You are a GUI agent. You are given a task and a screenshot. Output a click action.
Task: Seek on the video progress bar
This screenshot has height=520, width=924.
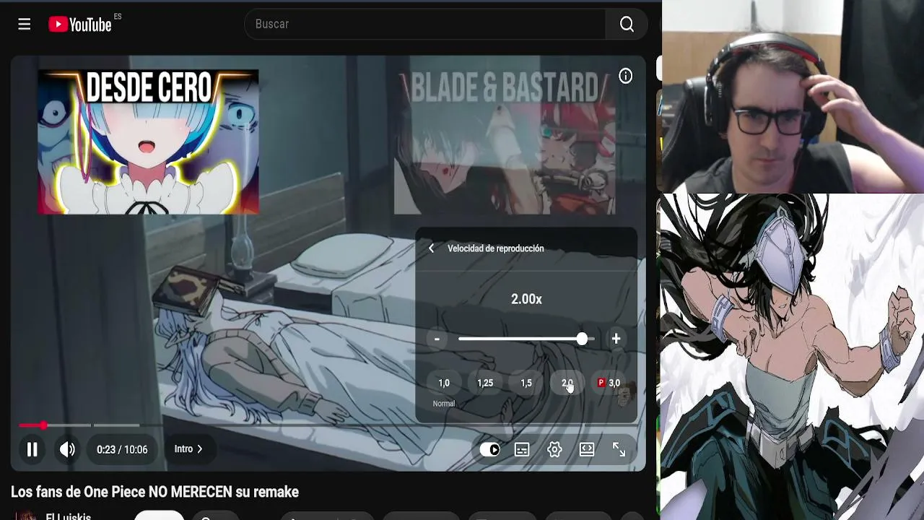[x=328, y=425]
